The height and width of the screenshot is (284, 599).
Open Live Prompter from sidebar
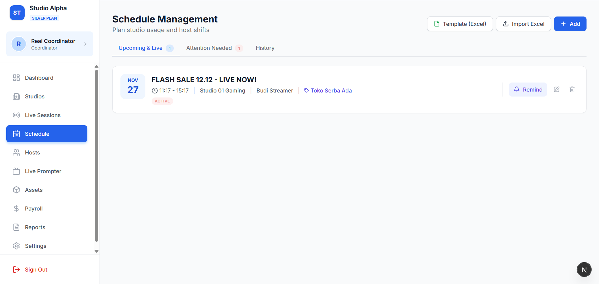coord(43,171)
